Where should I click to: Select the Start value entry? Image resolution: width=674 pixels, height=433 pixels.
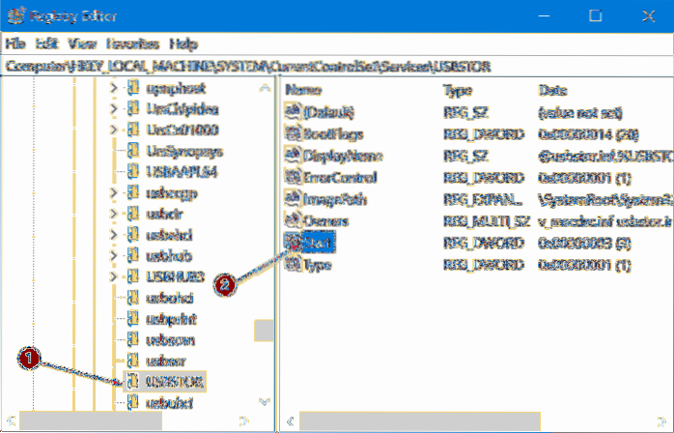click(x=318, y=243)
